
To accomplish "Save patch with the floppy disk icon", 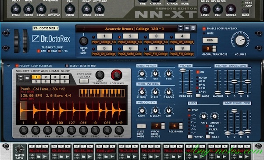I will (193, 28).
